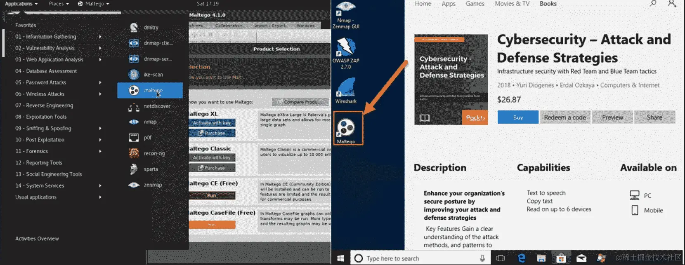The image size is (685, 265).
Task: Open the Mail app from the taskbar
Action: pyautogui.click(x=581, y=258)
